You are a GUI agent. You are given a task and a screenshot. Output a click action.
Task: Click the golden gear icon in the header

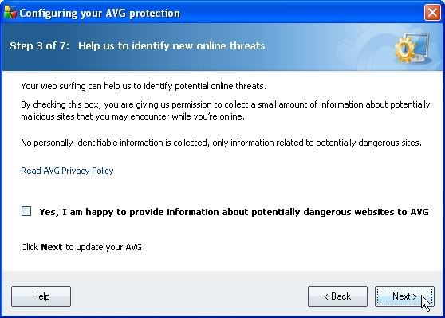click(405, 49)
